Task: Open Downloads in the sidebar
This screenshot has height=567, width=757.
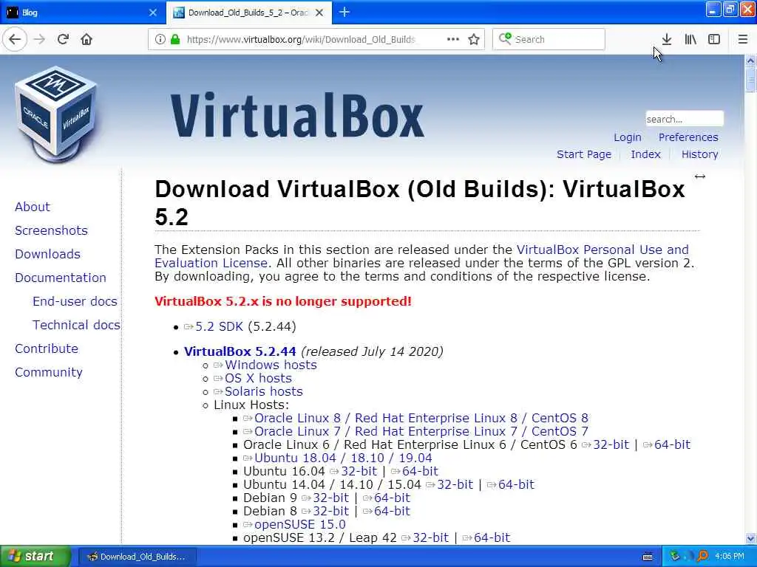Action: (47, 254)
